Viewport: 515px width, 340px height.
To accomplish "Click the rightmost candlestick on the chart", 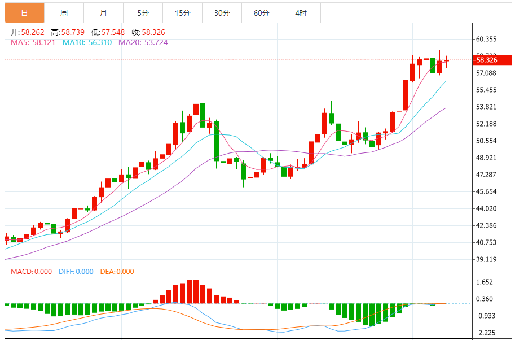I will [x=446, y=60].
